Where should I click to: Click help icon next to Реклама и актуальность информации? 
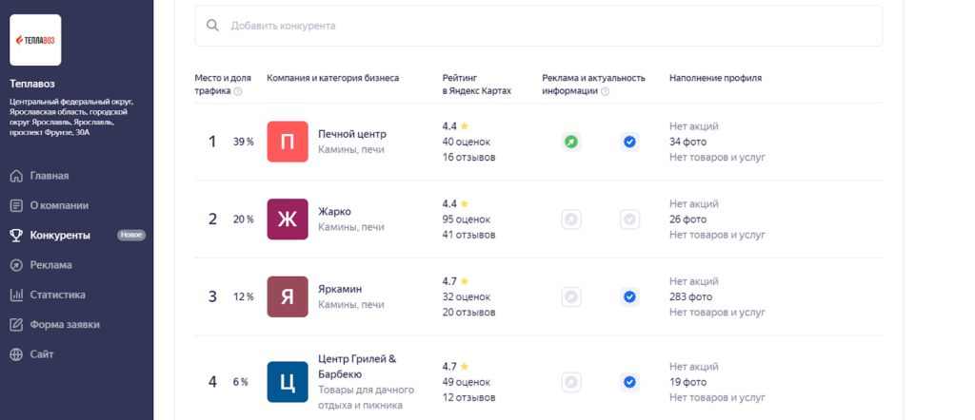606,91
